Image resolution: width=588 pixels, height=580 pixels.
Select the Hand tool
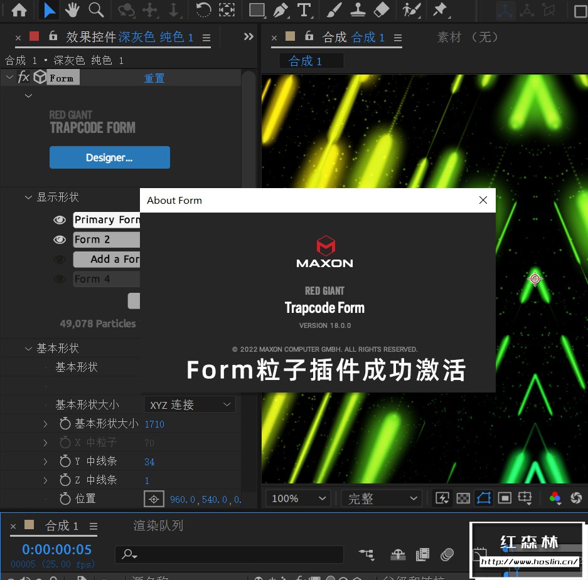coord(72,10)
